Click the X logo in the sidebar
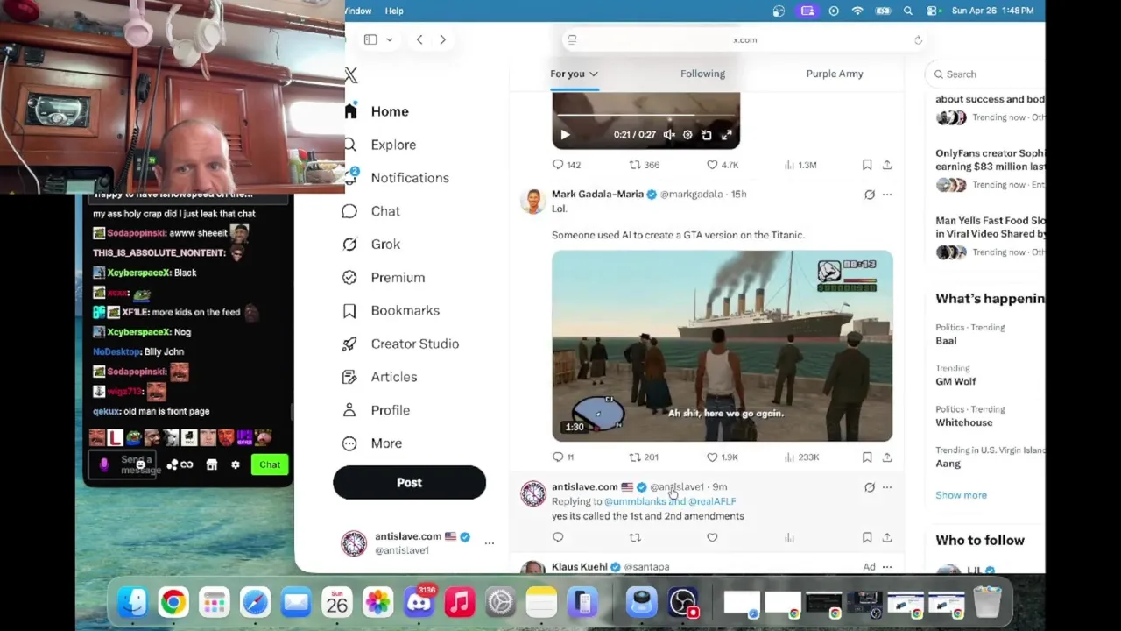1121x631 pixels. [351, 75]
